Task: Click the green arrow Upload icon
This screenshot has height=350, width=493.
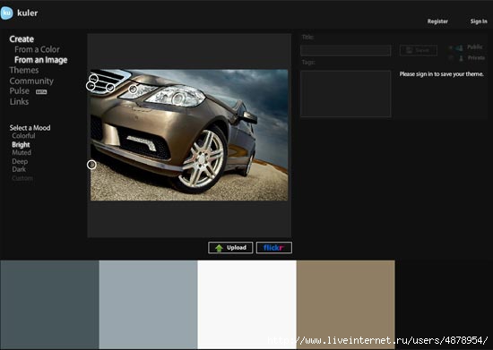Action: click(x=219, y=248)
